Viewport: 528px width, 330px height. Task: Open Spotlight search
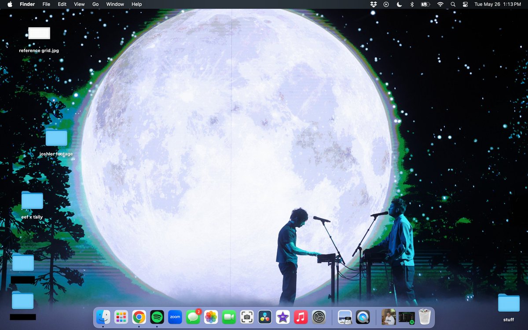click(453, 4)
